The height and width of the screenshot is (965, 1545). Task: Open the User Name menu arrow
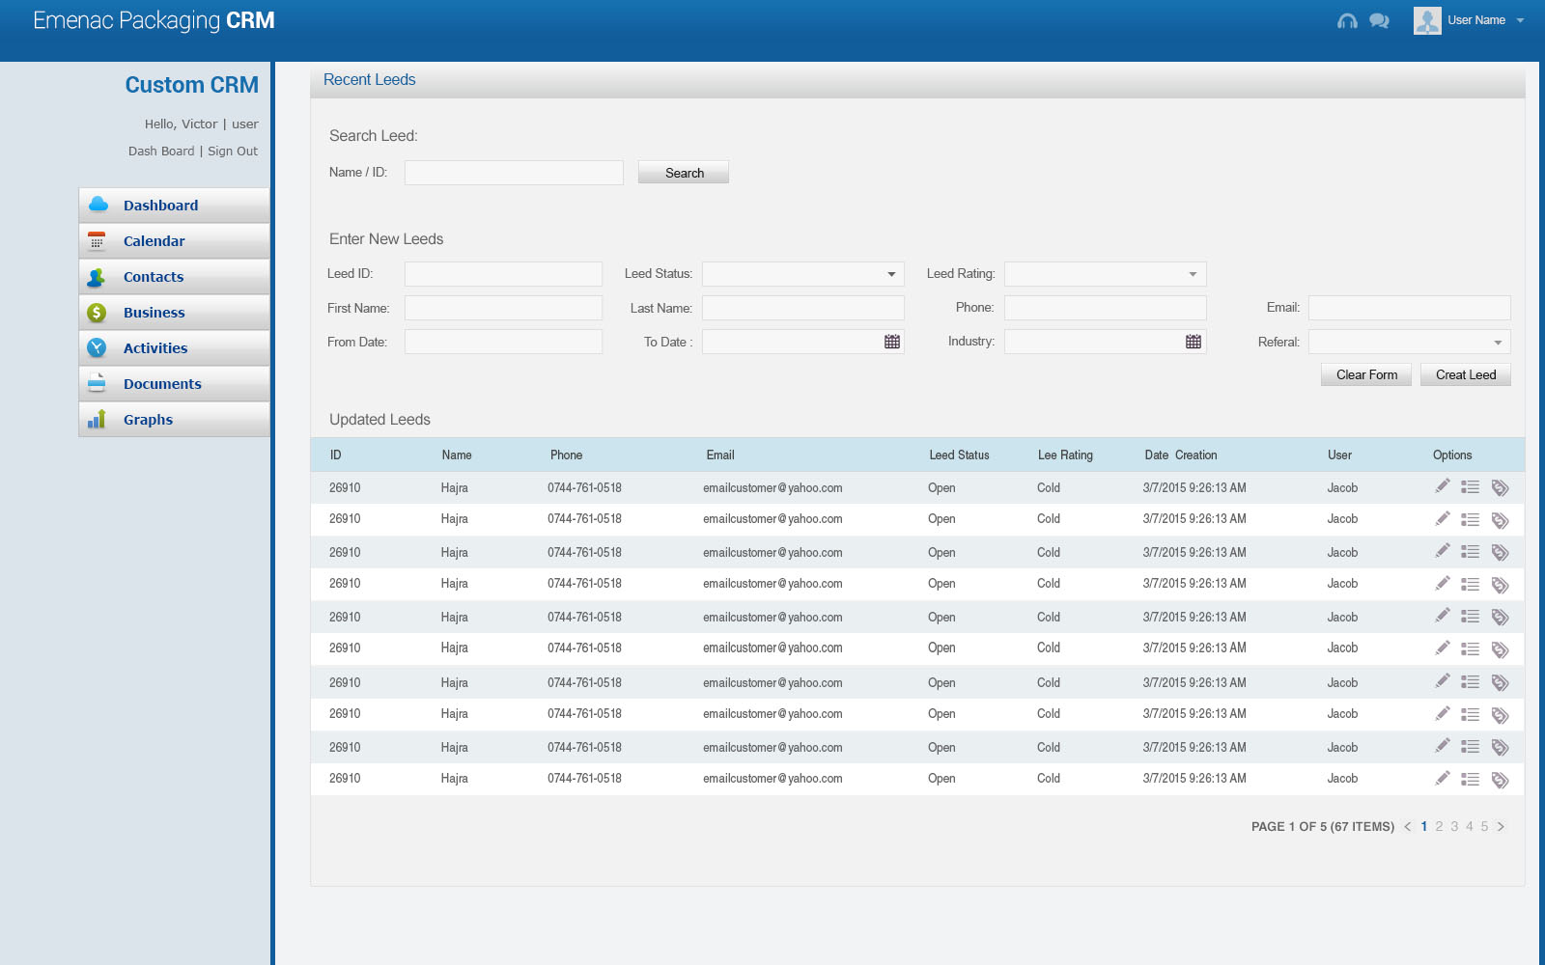pyautogui.click(x=1520, y=20)
